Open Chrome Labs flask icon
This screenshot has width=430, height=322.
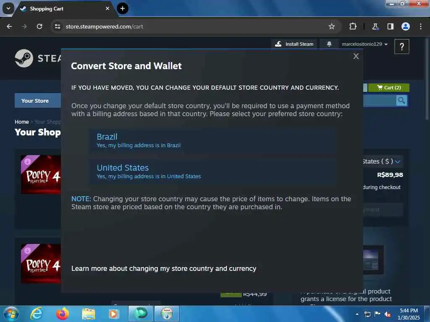[375, 26]
